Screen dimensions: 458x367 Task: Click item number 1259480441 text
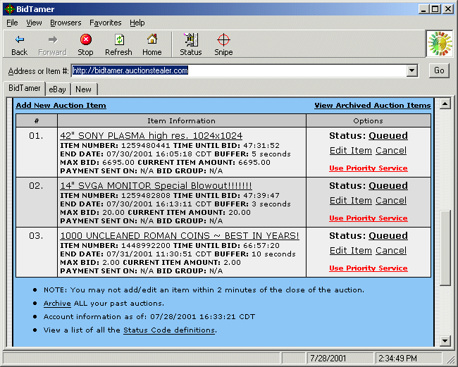[x=145, y=145]
